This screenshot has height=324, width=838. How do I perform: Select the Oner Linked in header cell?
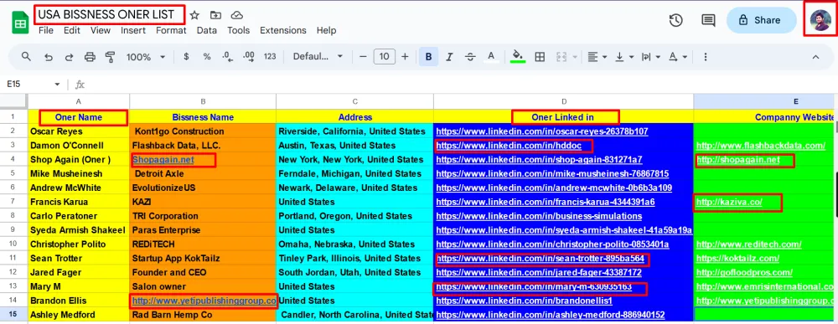coord(563,117)
